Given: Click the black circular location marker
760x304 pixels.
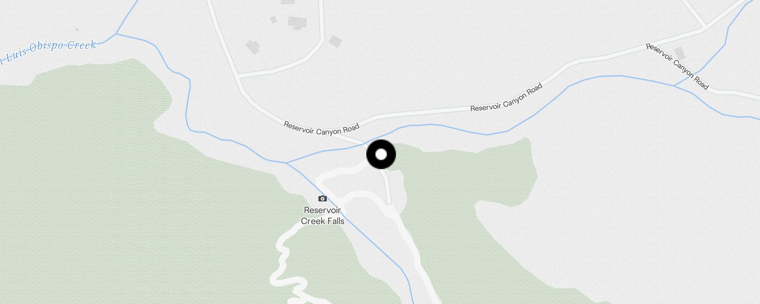Looking at the screenshot, I should [x=381, y=154].
